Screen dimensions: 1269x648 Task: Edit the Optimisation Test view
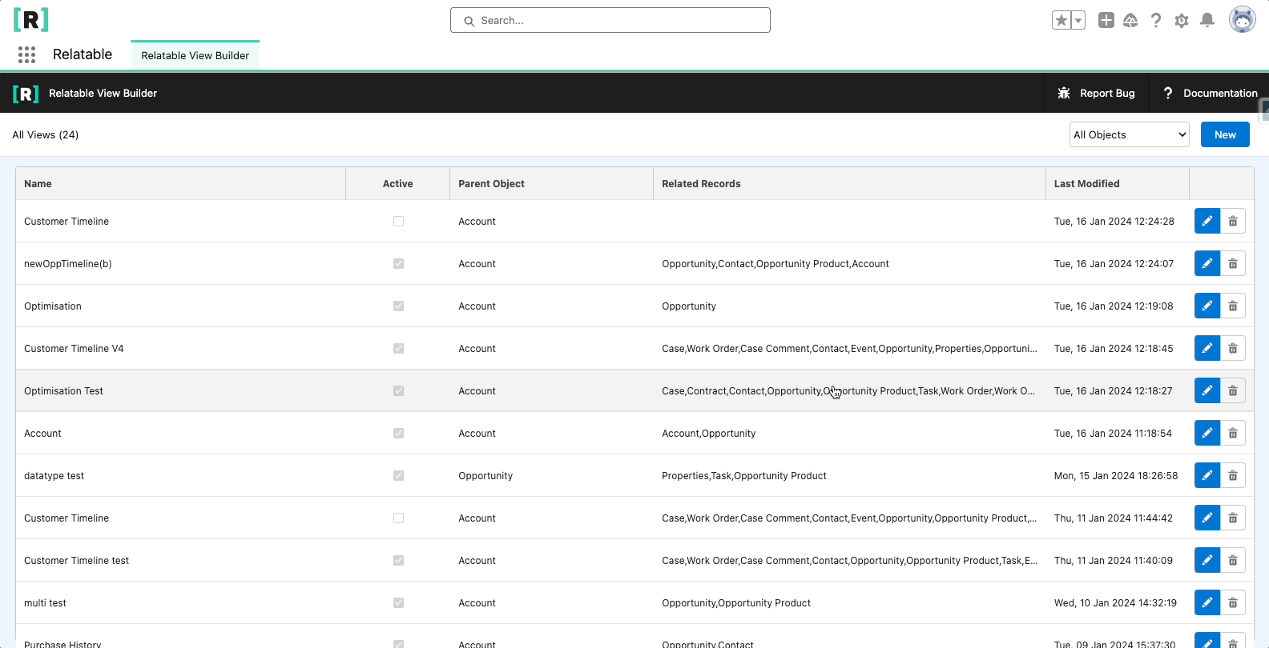pyautogui.click(x=1207, y=390)
